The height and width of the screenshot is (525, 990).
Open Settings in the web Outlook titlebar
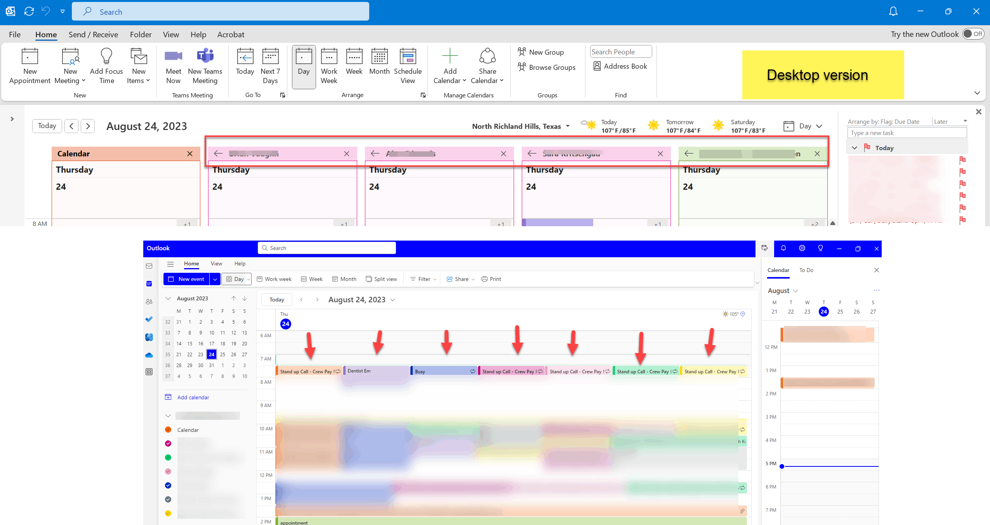click(802, 248)
